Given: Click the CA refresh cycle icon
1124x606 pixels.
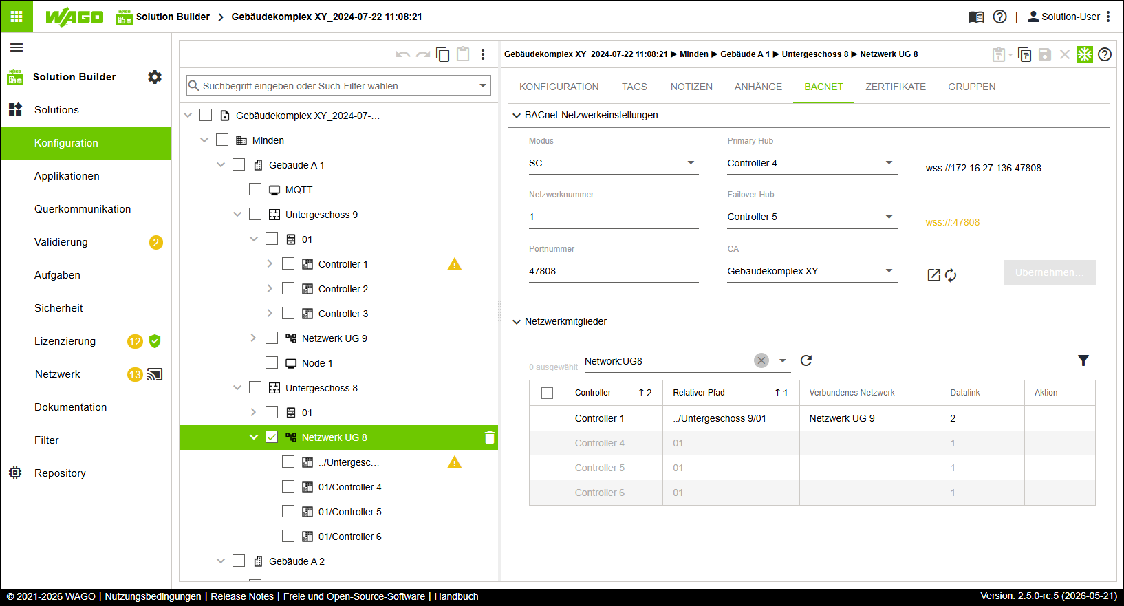Looking at the screenshot, I should [x=951, y=275].
